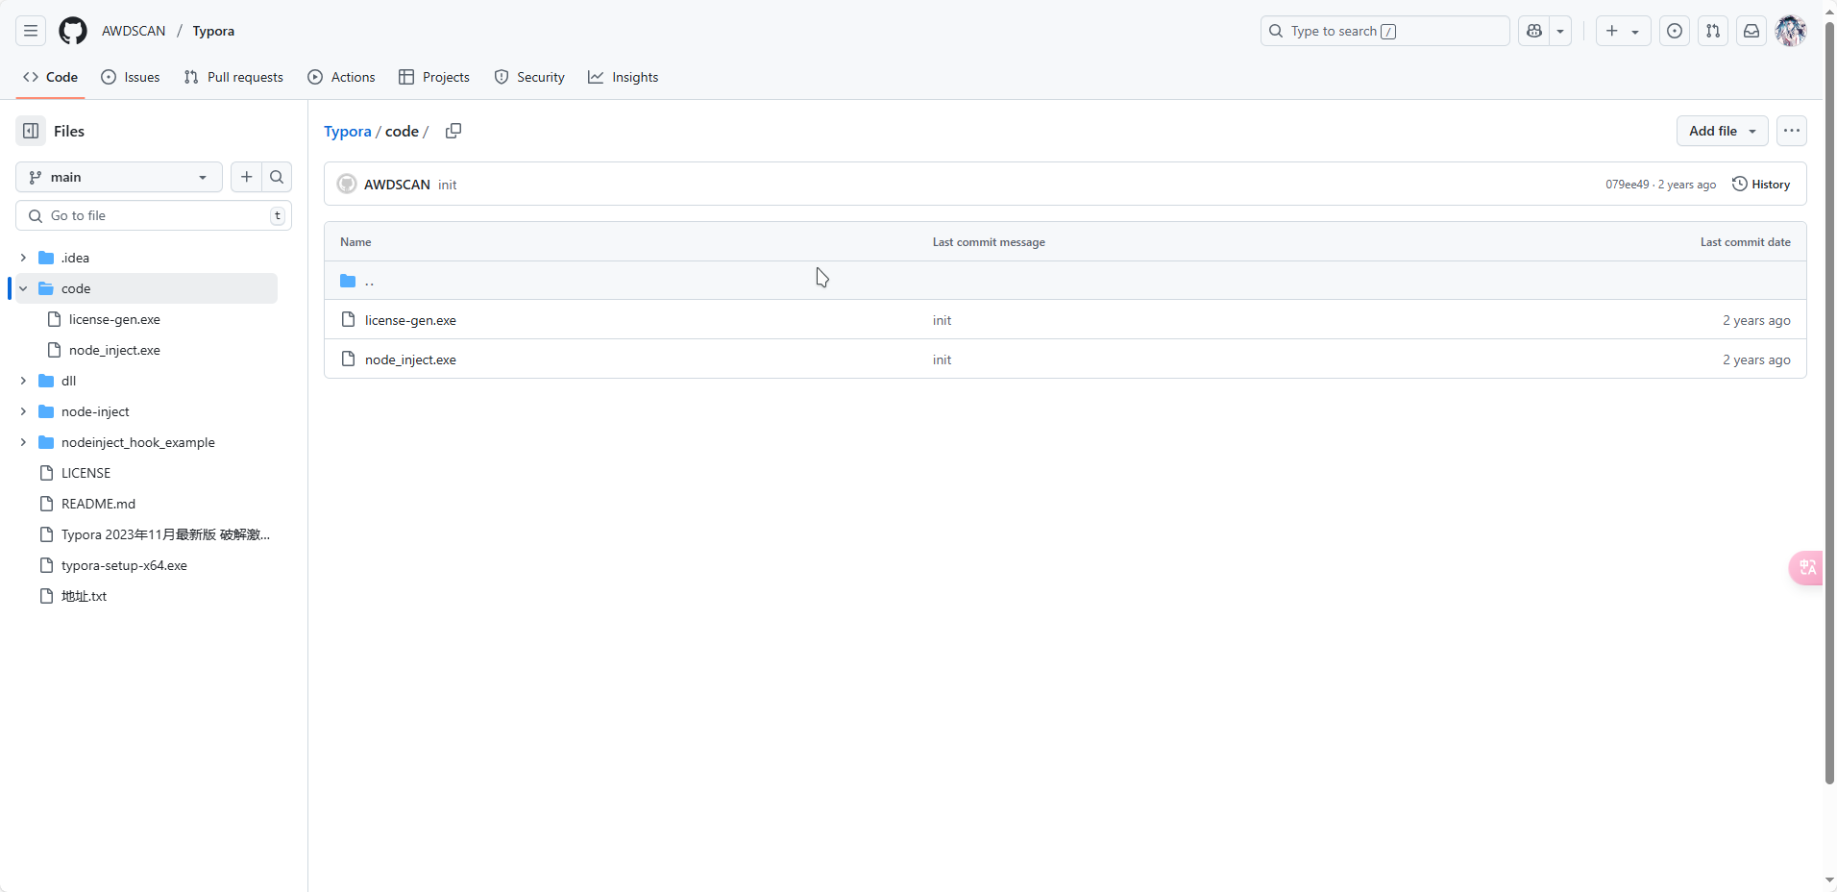Open the license-gen.exe file link
This screenshot has height=892, width=1837.
click(410, 320)
